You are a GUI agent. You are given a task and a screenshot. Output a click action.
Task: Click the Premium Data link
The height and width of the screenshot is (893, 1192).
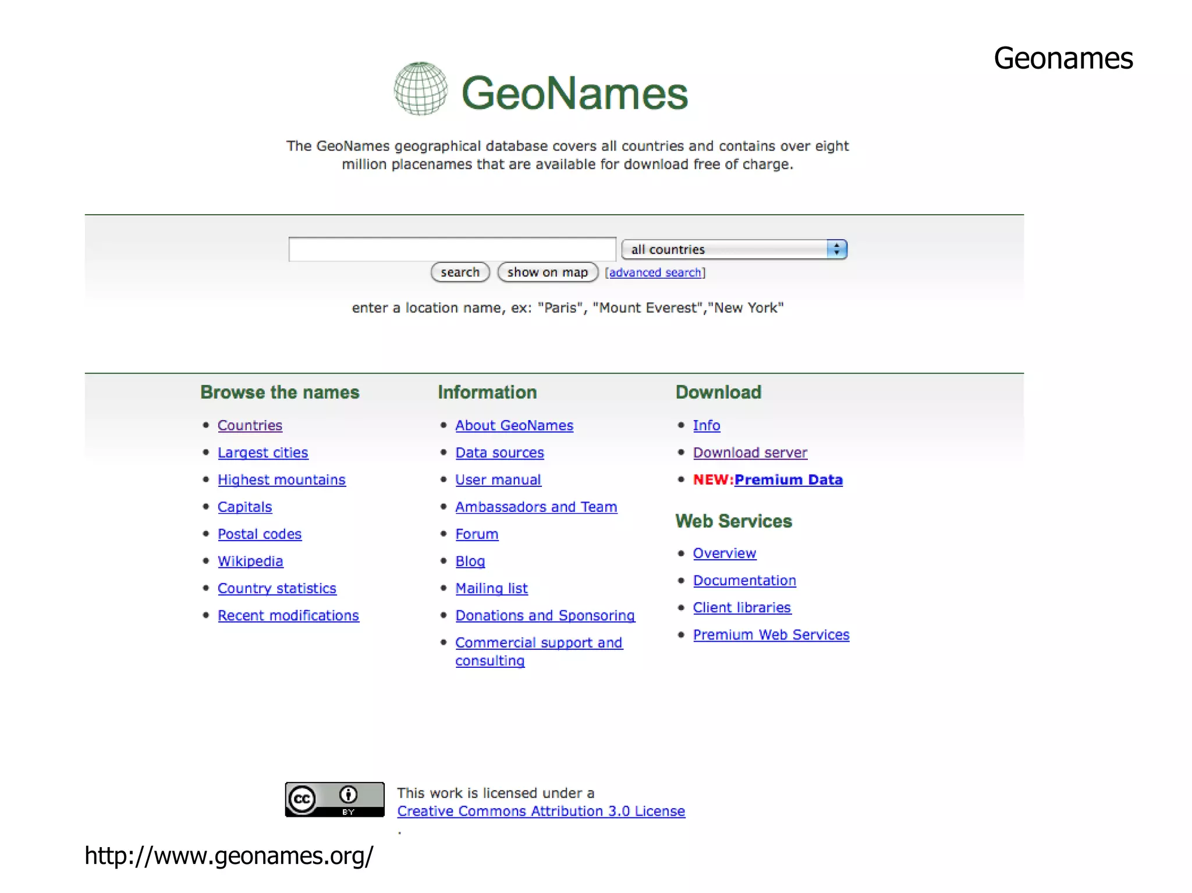point(788,480)
